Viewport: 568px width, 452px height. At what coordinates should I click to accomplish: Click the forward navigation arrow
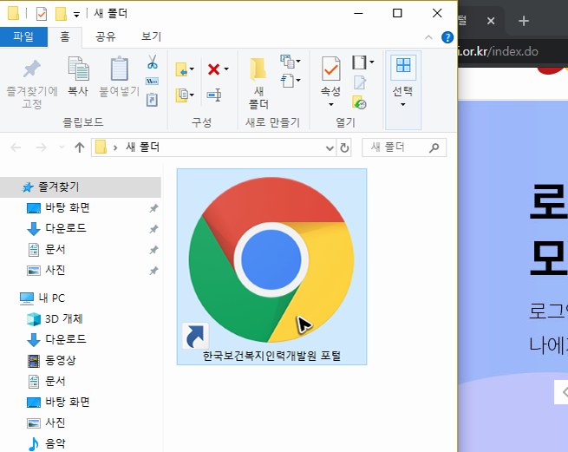[x=42, y=147]
